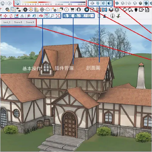This screenshot has width=152, height=152.
Task: Enable Shaded With Textures face style
Action: (146, 3)
